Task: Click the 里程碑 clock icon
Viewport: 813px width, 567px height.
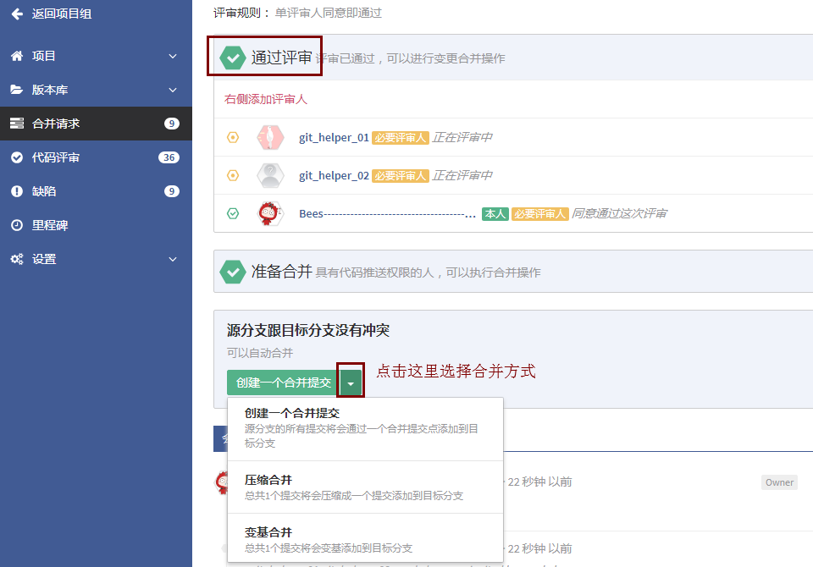Action: click(17, 225)
